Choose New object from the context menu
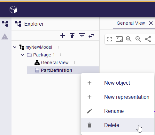The image size is (155, 135). click(118, 83)
